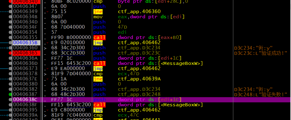Click the push ctf_app.D3C248 instruction
Viewport: 291px width, 120px height.
coord(127,94)
